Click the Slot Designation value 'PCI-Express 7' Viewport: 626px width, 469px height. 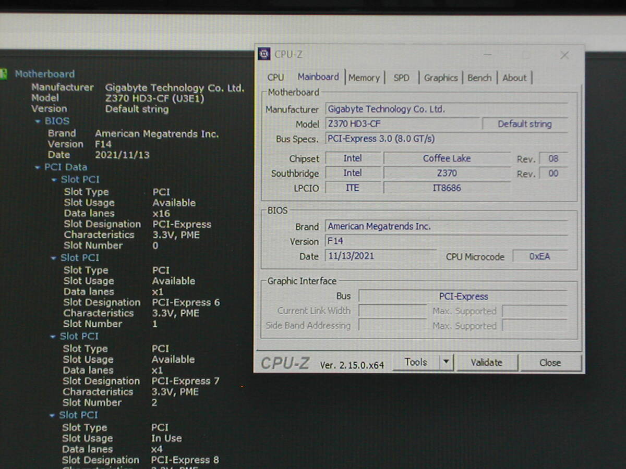[185, 381]
